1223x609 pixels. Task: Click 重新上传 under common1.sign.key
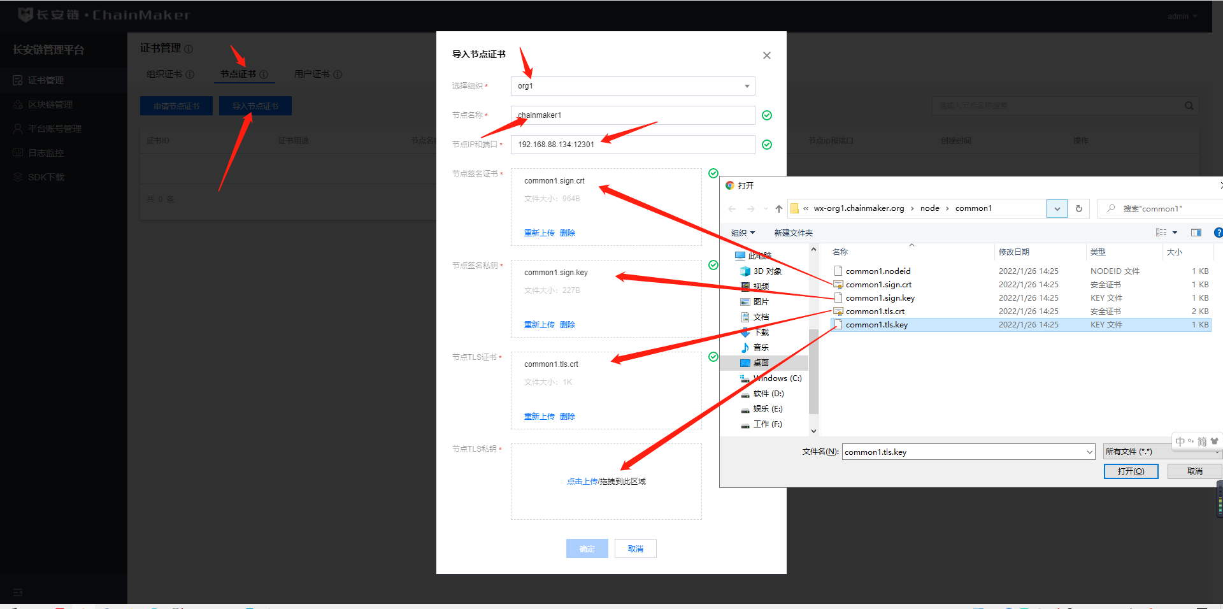pos(539,325)
